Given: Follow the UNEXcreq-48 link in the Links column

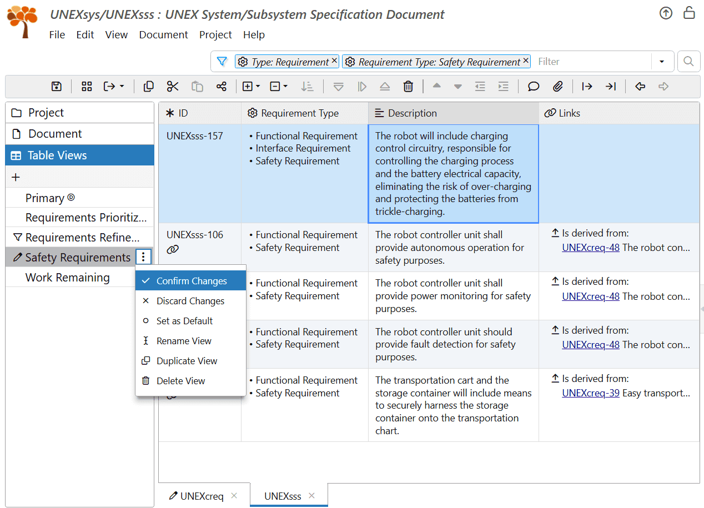Looking at the screenshot, I should point(591,248).
